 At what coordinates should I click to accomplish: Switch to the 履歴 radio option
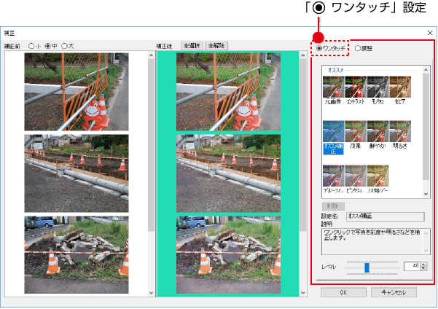click(358, 48)
